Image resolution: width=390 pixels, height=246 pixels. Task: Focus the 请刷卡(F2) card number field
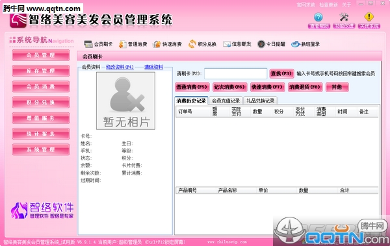[235, 73]
